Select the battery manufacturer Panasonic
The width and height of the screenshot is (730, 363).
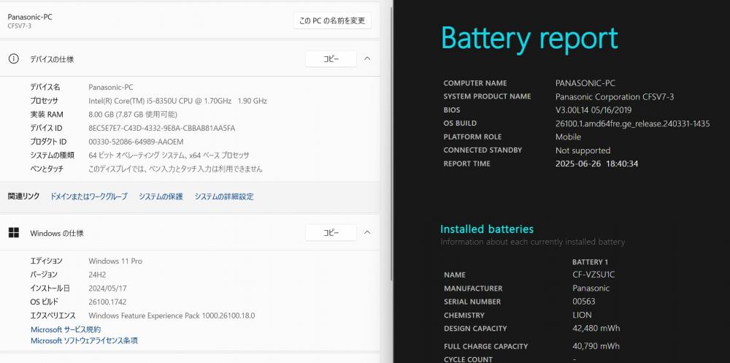tap(591, 288)
